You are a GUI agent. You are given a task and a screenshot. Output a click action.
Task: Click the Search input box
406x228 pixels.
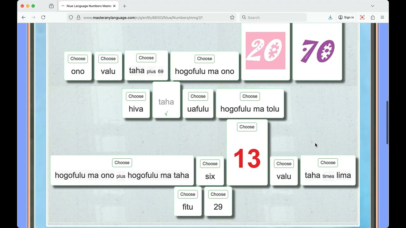pyautogui.click(x=273, y=17)
